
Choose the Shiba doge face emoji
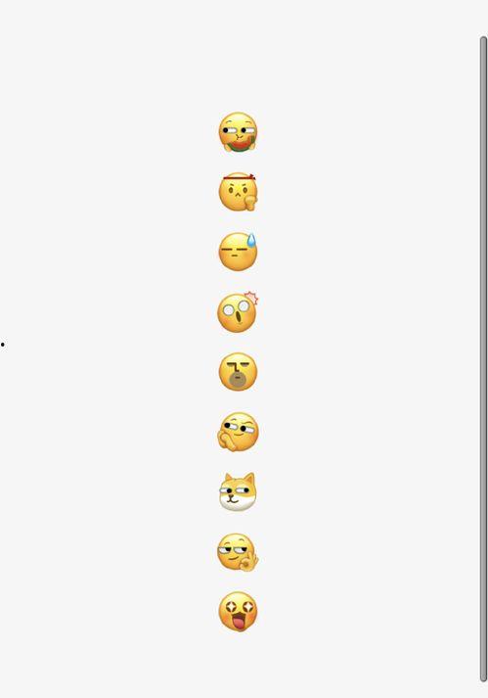[238, 491]
